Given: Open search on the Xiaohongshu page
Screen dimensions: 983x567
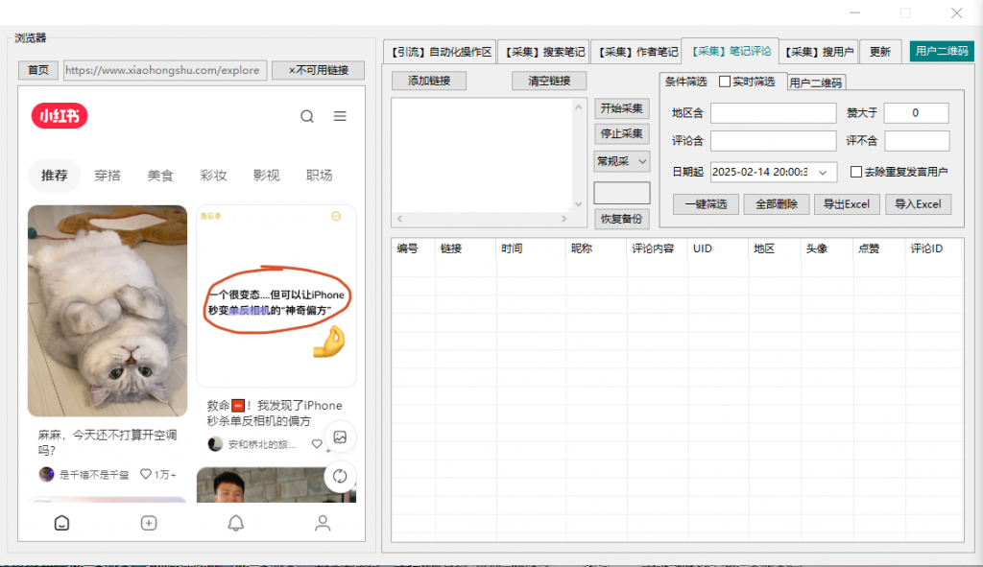Looking at the screenshot, I should click(x=306, y=116).
